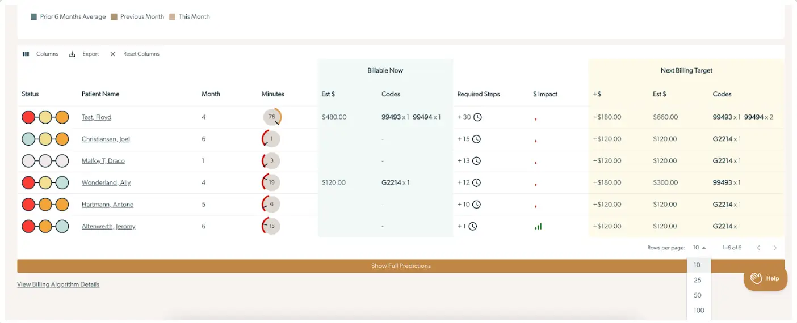This screenshot has height=323, width=797.
Task: Sort by $ Impact column header
Action: [546, 94]
